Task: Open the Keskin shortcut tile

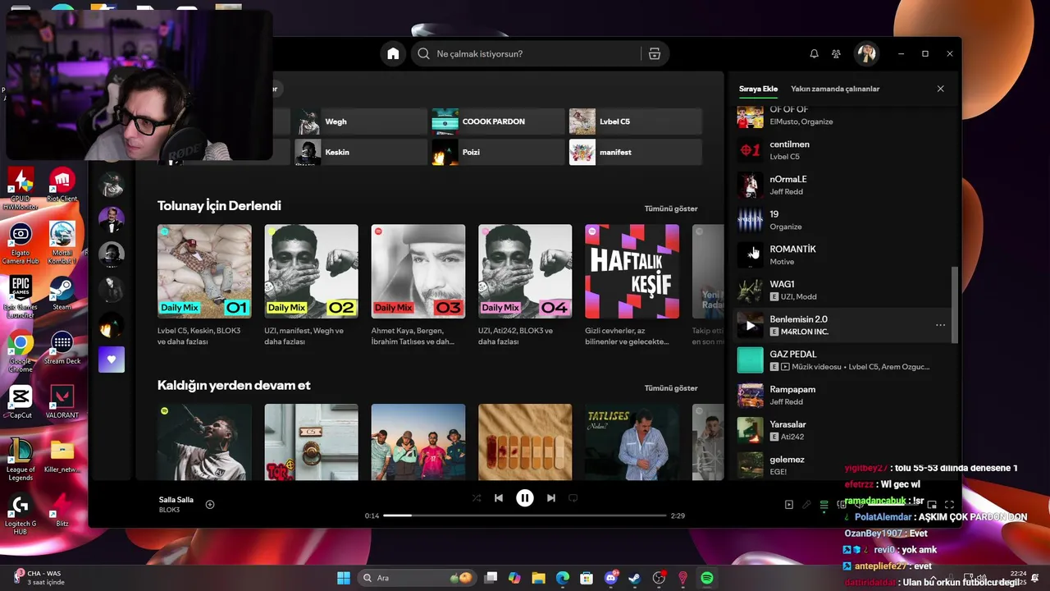Action: tap(361, 152)
